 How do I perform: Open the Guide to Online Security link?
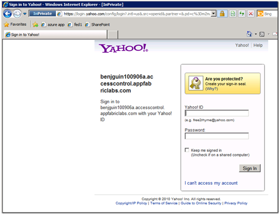(201, 203)
